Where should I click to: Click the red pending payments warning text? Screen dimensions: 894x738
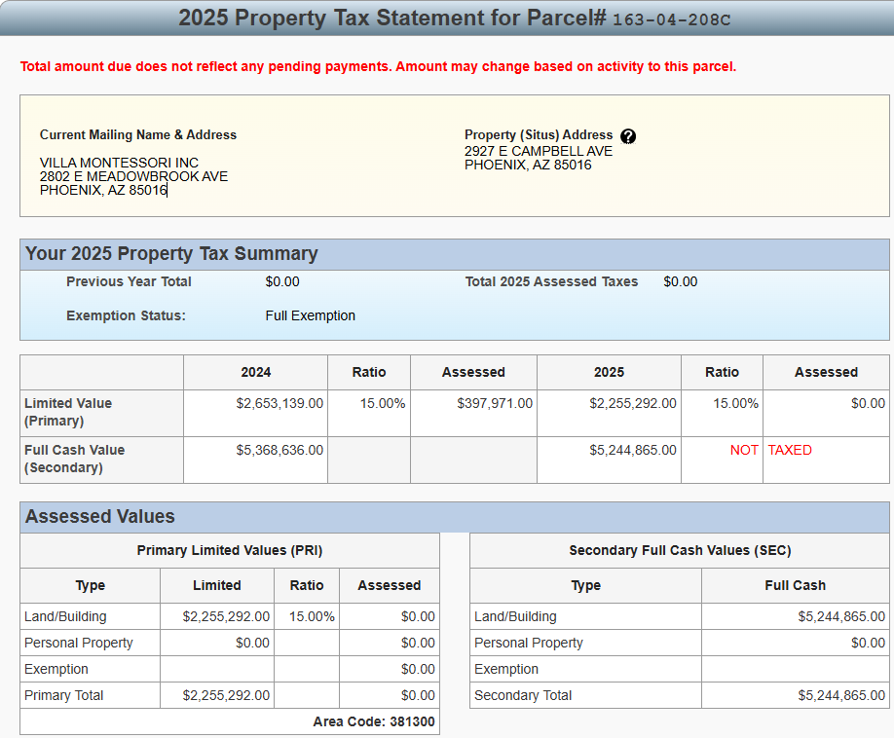pyautogui.click(x=378, y=66)
